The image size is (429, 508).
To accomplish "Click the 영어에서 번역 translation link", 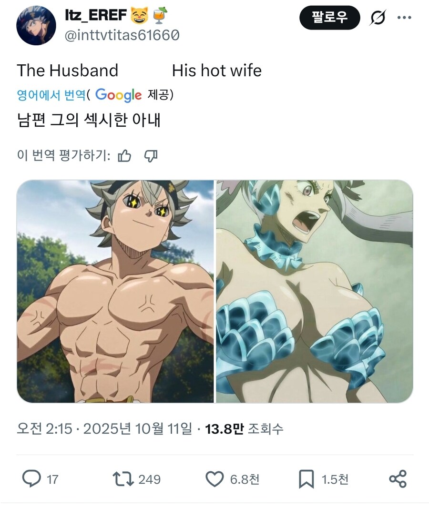I will point(51,95).
